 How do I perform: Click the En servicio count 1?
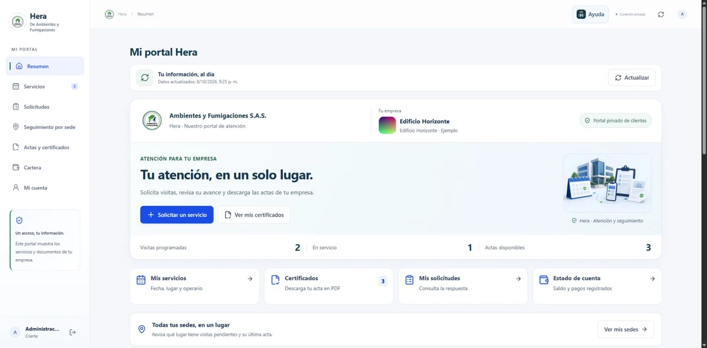470,248
